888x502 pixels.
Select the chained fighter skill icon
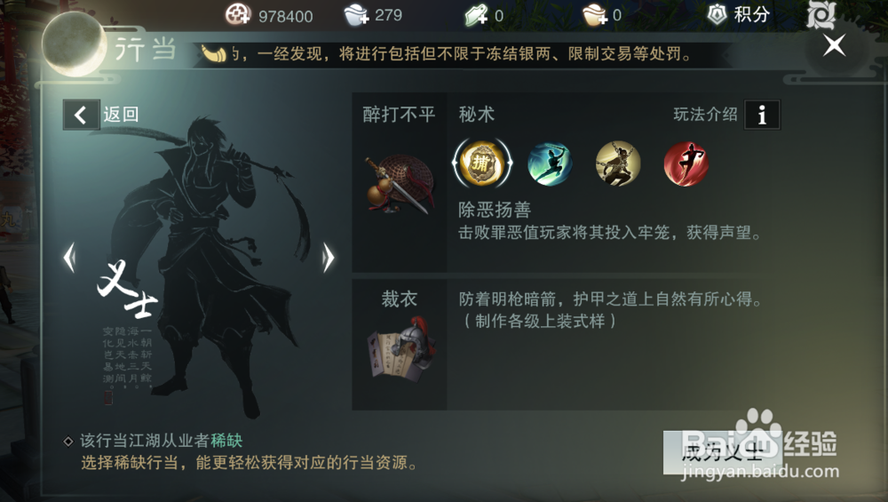[618, 163]
